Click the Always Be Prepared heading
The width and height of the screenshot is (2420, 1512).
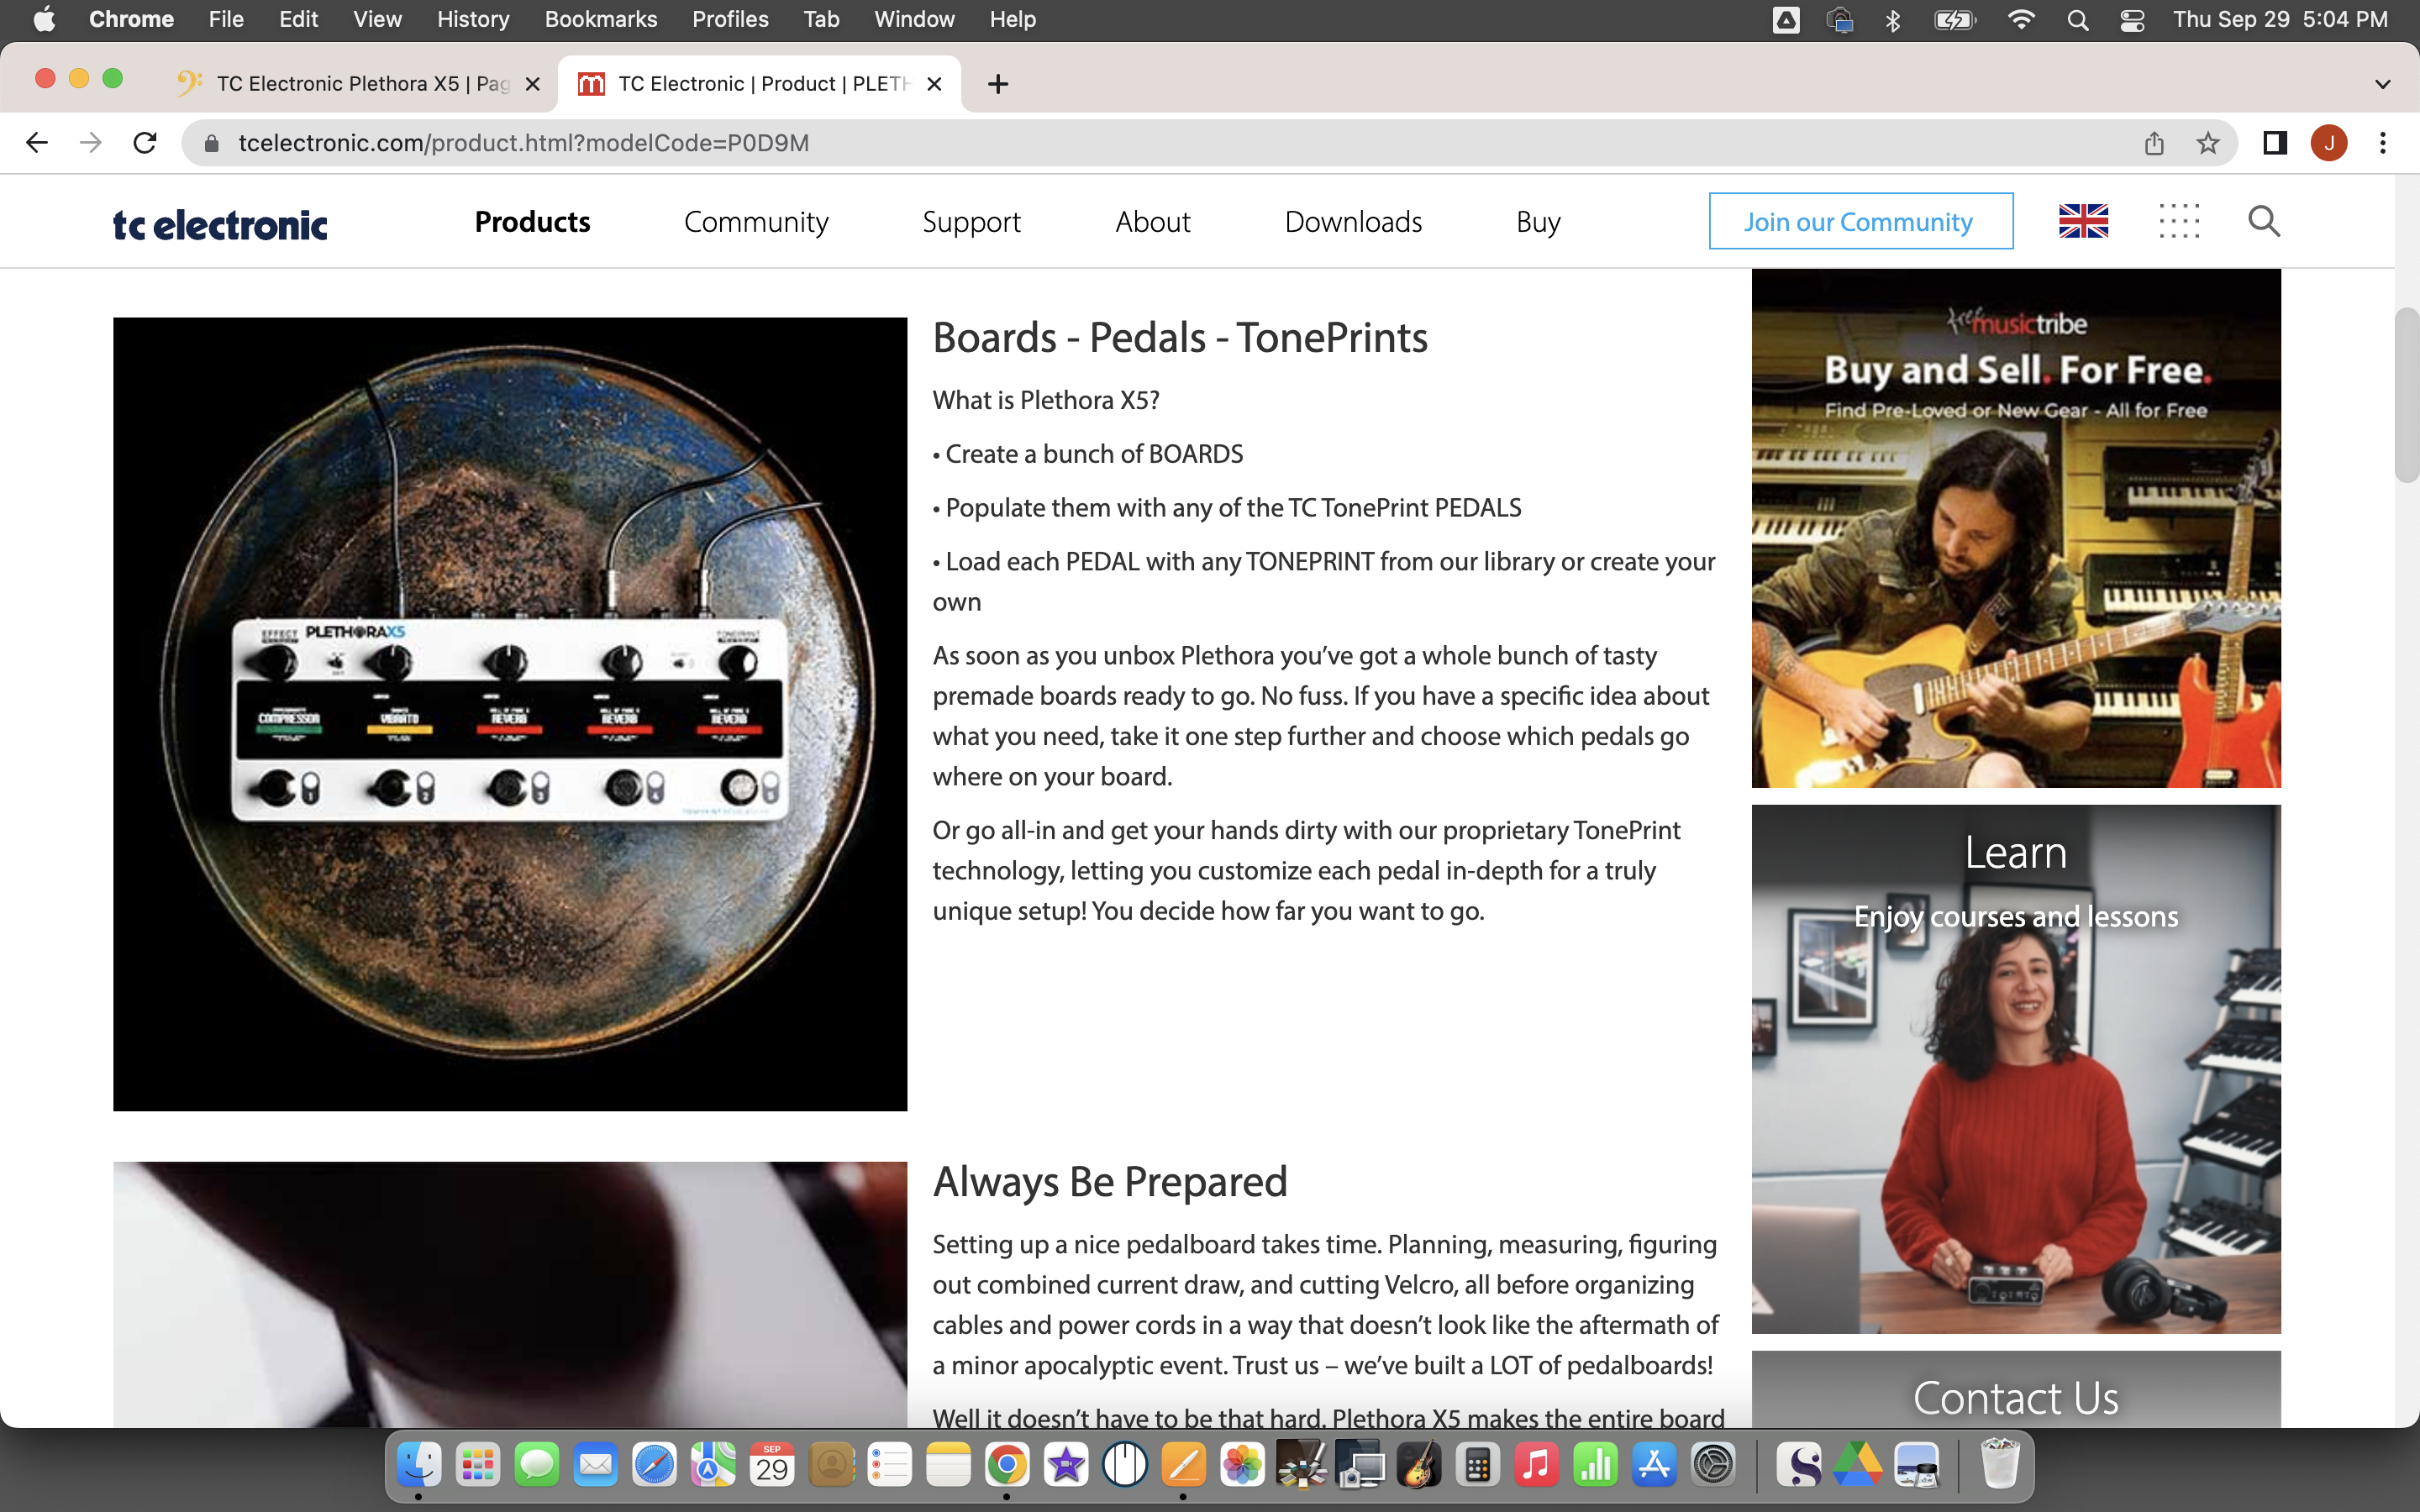point(1110,1182)
